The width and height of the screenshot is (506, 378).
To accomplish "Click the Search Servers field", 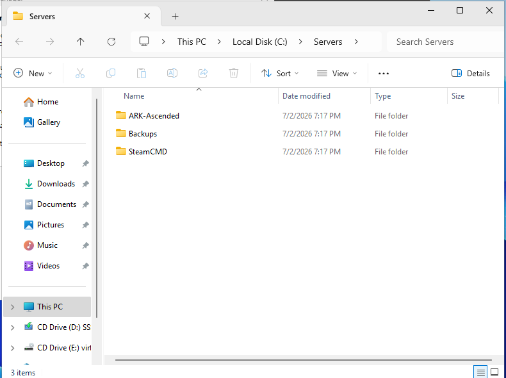I will (445, 42).
